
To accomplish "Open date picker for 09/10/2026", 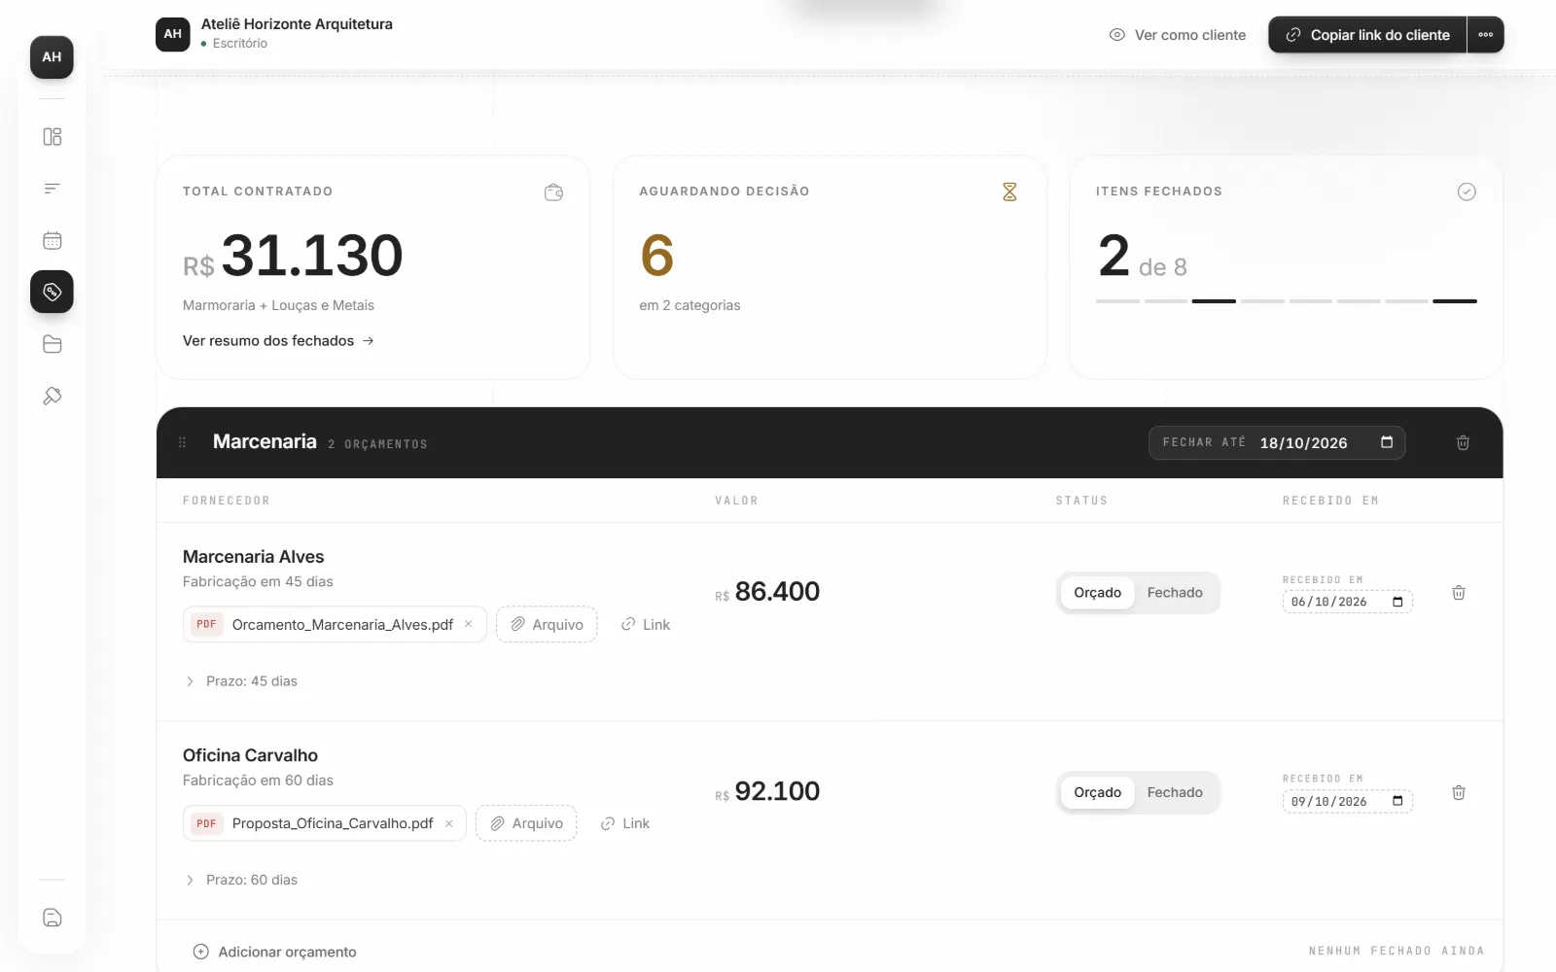I will pyautogui.click(x=1397, y=801).
